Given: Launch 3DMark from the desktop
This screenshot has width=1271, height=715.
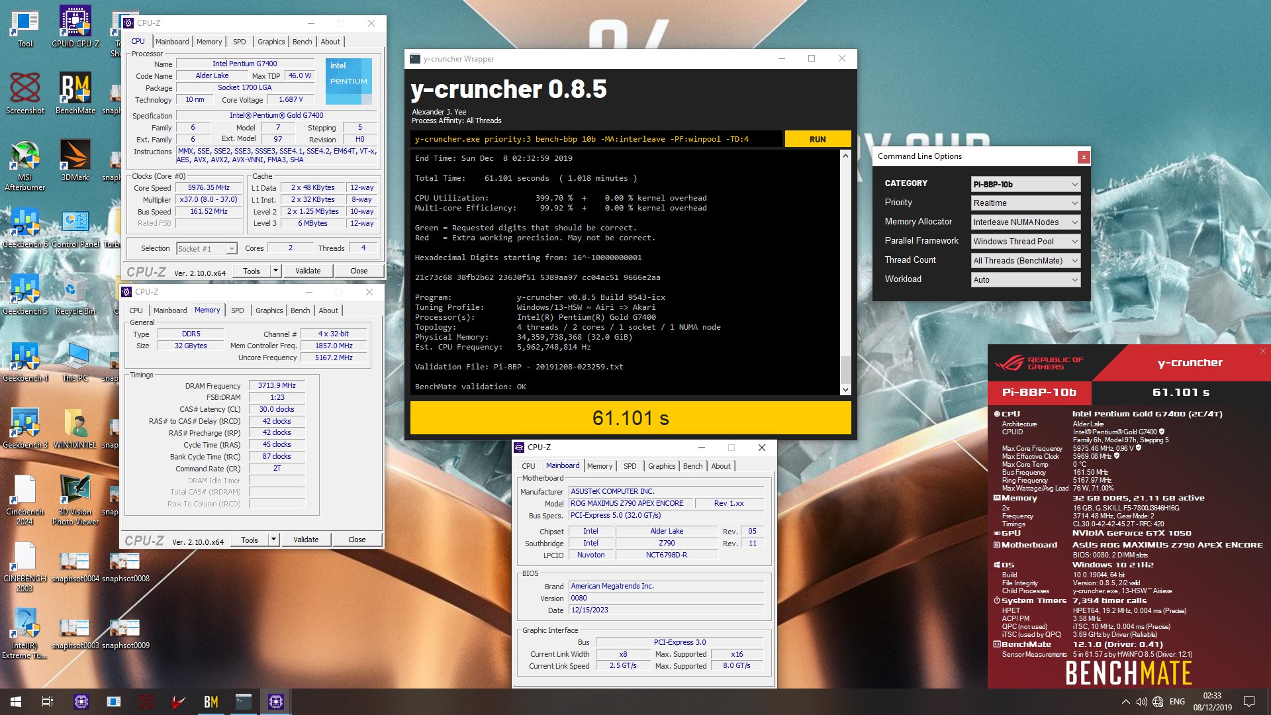Looking at the screenshot, I should [75, 160].
